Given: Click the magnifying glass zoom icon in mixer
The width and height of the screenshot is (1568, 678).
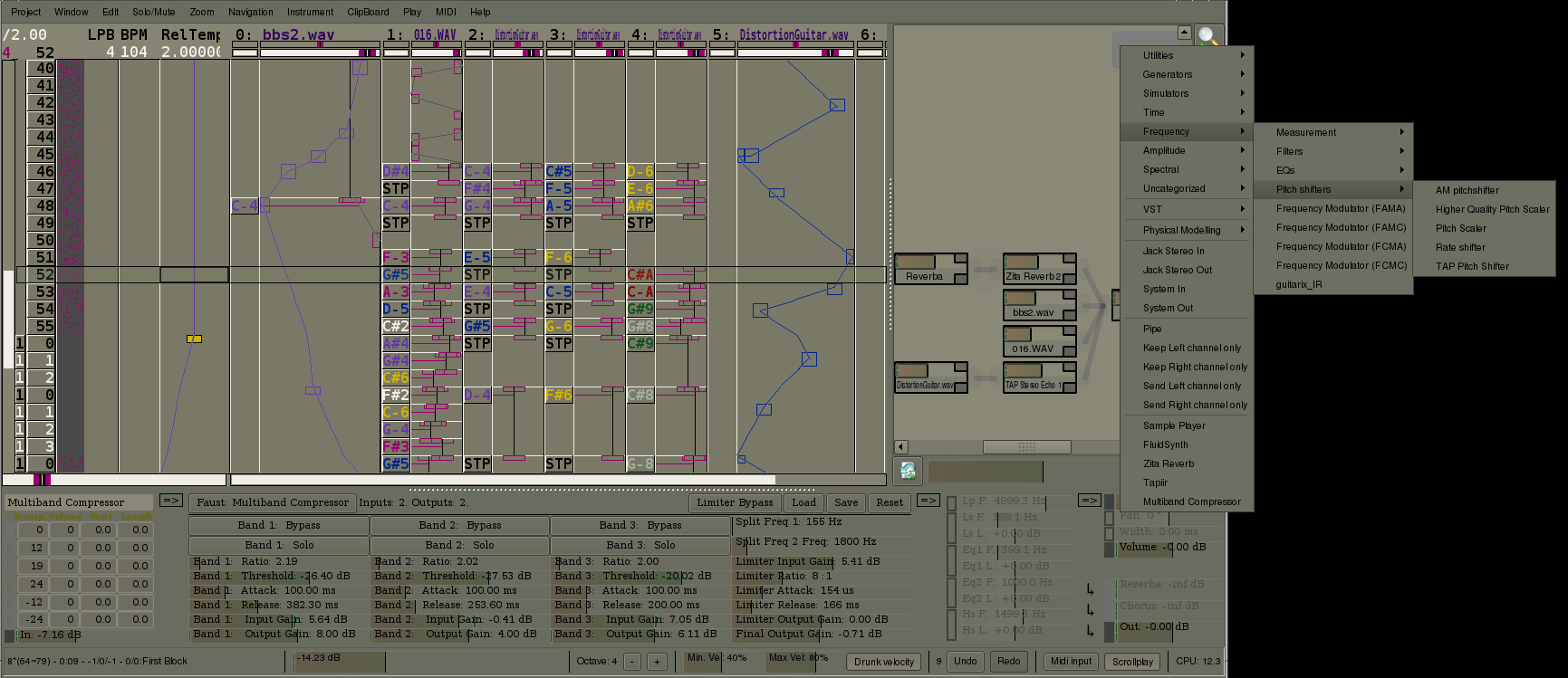Looking at the screenshot, I should click(x=1207, y=36).
